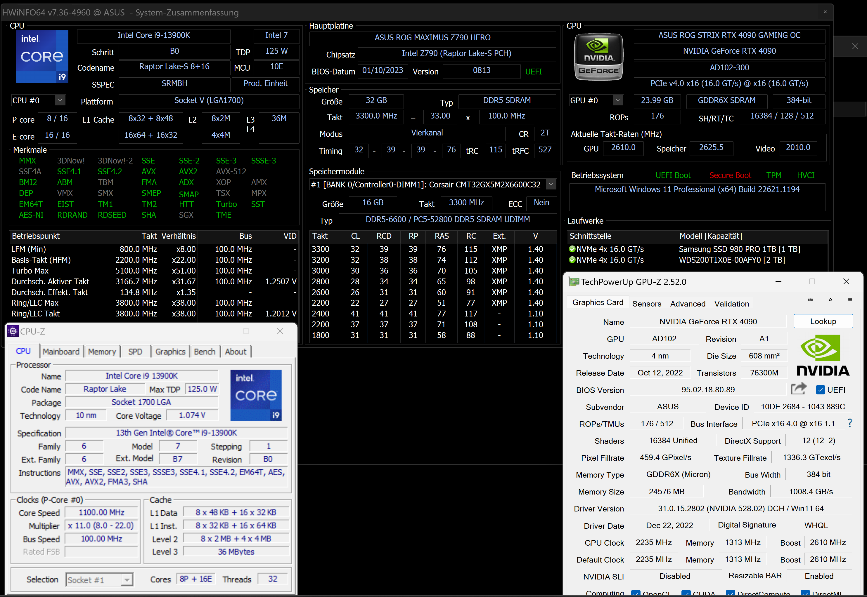Click the Bus Interface question mark icon
This screenshot has width=867, height=597.
pyautogui.click(x=850, y=423)
